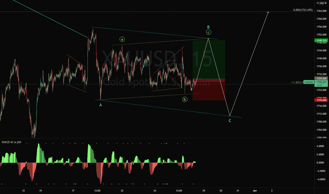Click the 1756.000 price scale tick
329x194 pixels.
[322, 27]
